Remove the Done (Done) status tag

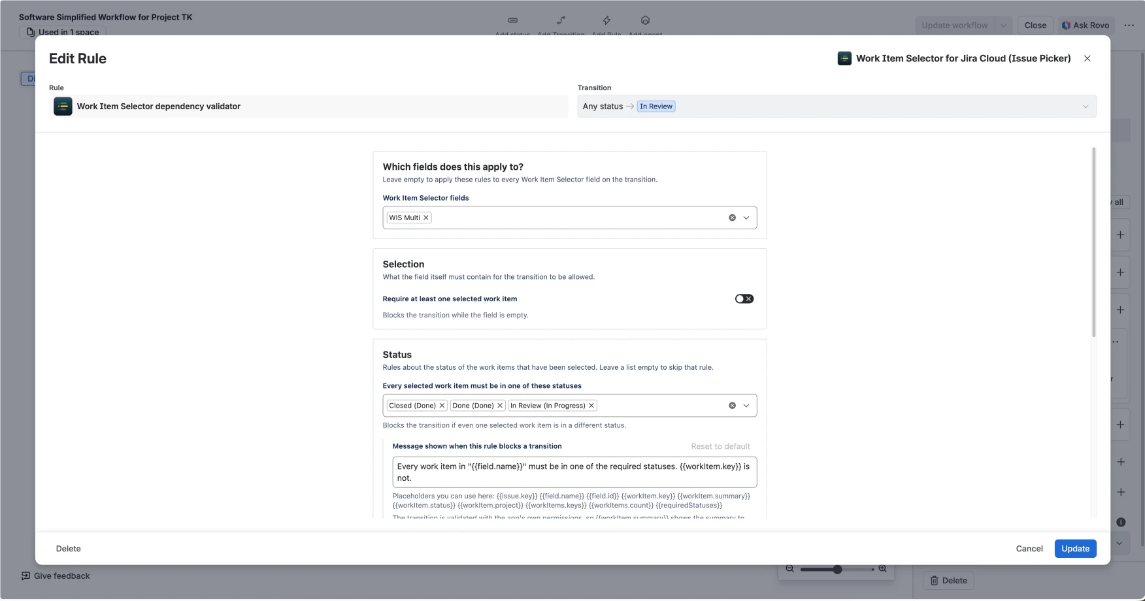coord(500,406)
